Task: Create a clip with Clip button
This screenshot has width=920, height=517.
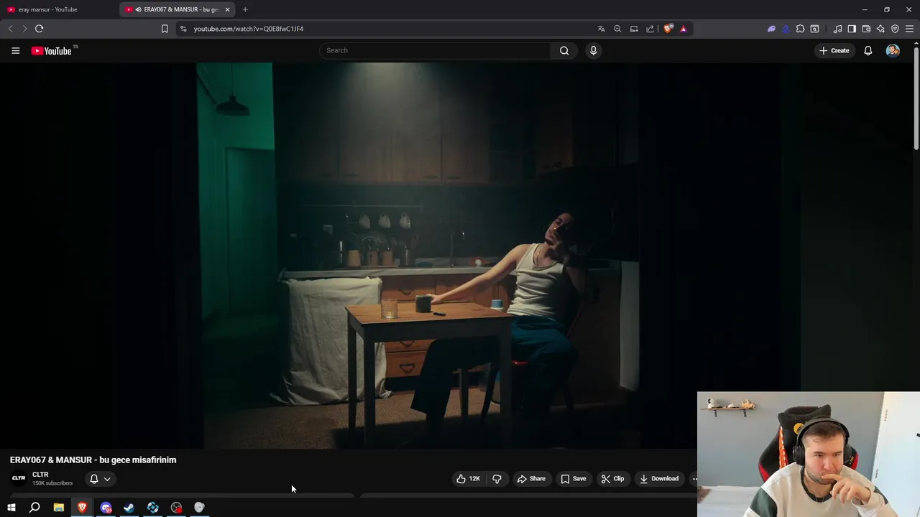Action: click(612, 479)
